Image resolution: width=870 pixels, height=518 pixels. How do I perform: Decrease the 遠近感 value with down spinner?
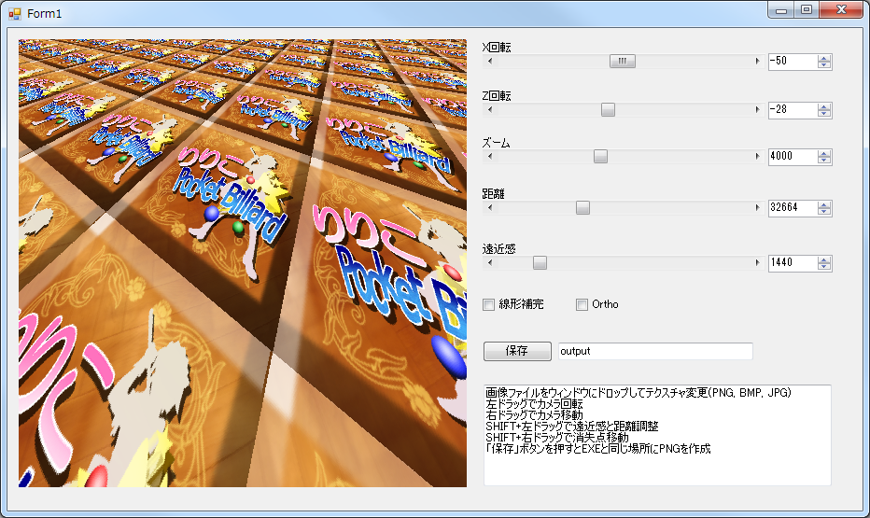[824, 266]
